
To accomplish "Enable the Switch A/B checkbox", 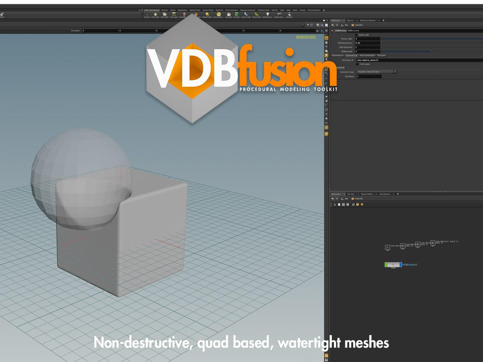I will coord(357,35).
